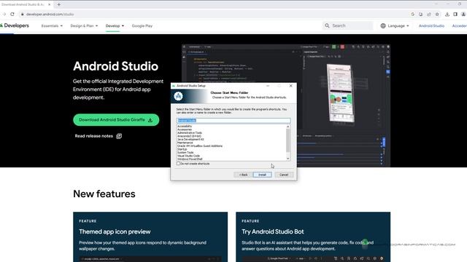Click the search magnifier icon
Image resolution: width=467 pixels, height=262 pixels.
pos(327,26)
